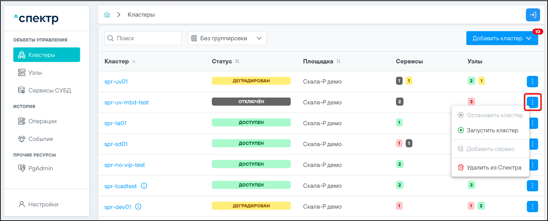Sort table by Статус column
Screen dimensions: 548x221
[237, 61]
